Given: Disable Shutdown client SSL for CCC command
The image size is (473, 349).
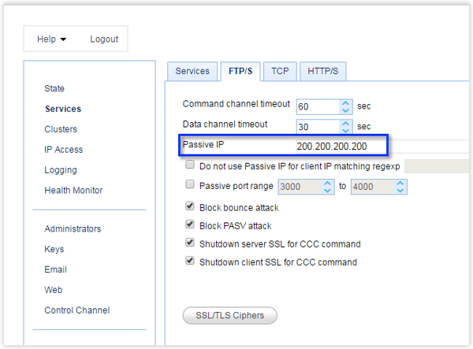Looking at the screenshot, I should (x=190, y=262).
